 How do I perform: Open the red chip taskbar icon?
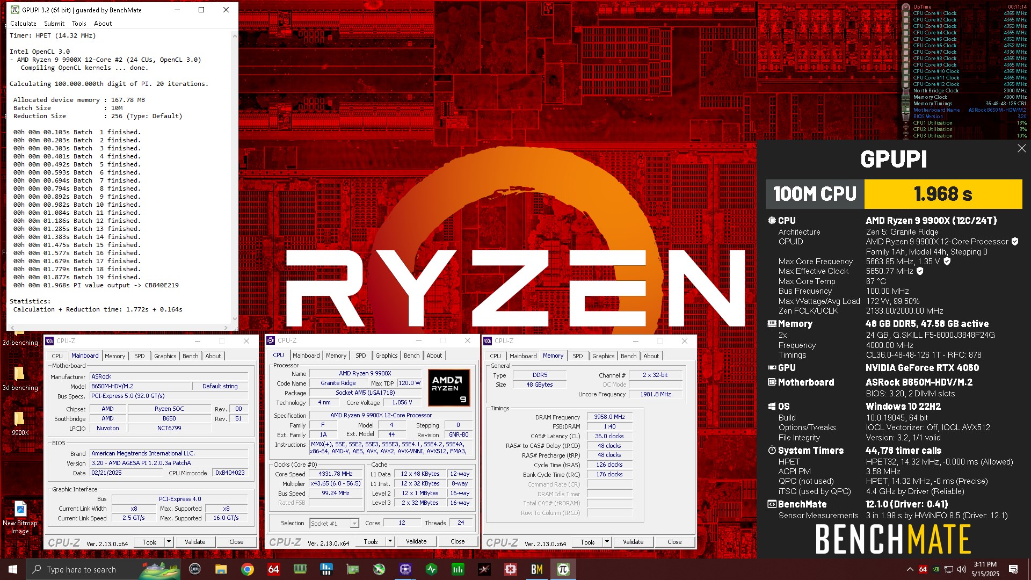click(x=511, y=569)
